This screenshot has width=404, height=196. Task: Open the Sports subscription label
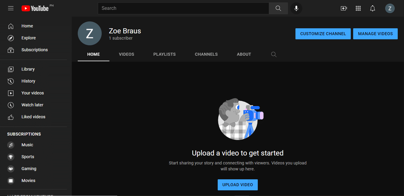pos(28,157)
